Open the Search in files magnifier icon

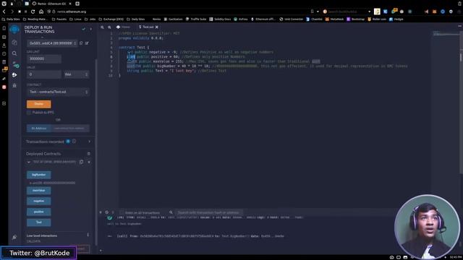pyautogui.click(x=14, y=53)
